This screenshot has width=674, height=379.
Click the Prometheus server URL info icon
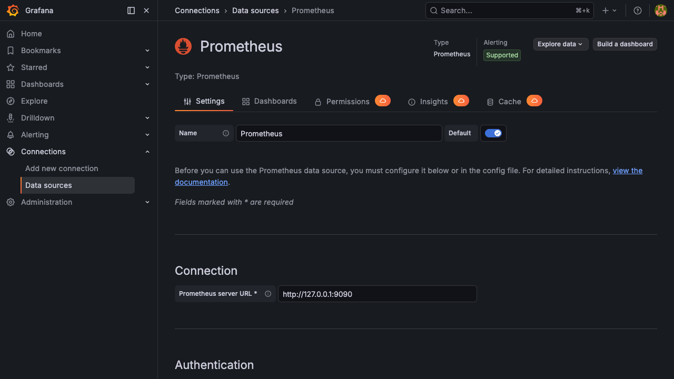coord(268,294)
